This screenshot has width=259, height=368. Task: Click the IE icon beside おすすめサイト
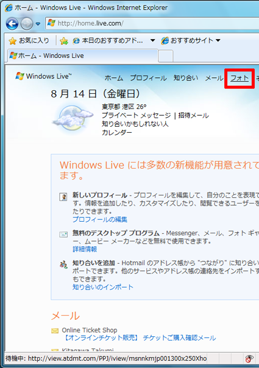165,41
